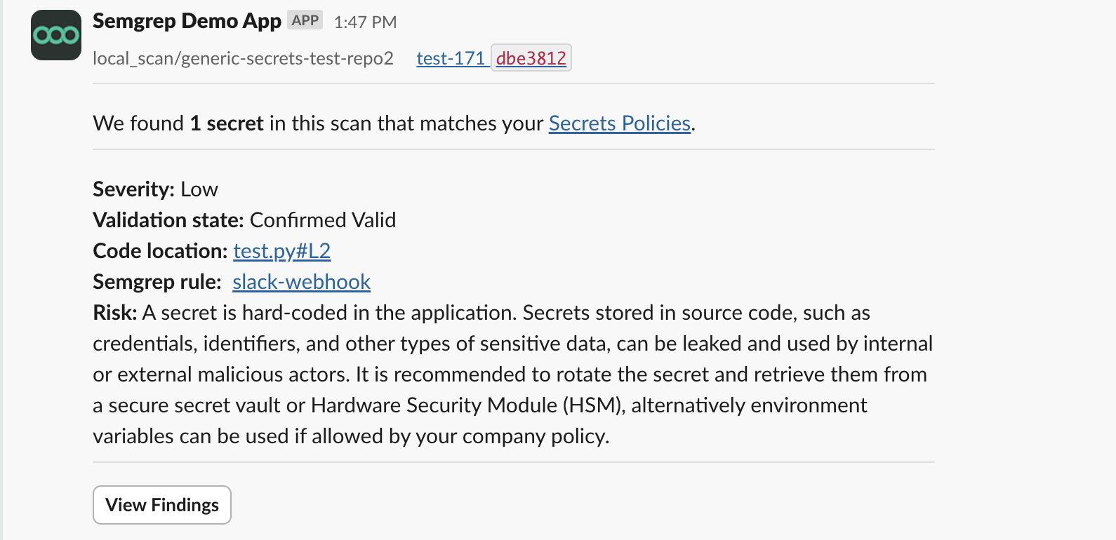View code location test.py#L2
Image resolution: width=1116 pixels, height=540 pixels.
(281, 250)
